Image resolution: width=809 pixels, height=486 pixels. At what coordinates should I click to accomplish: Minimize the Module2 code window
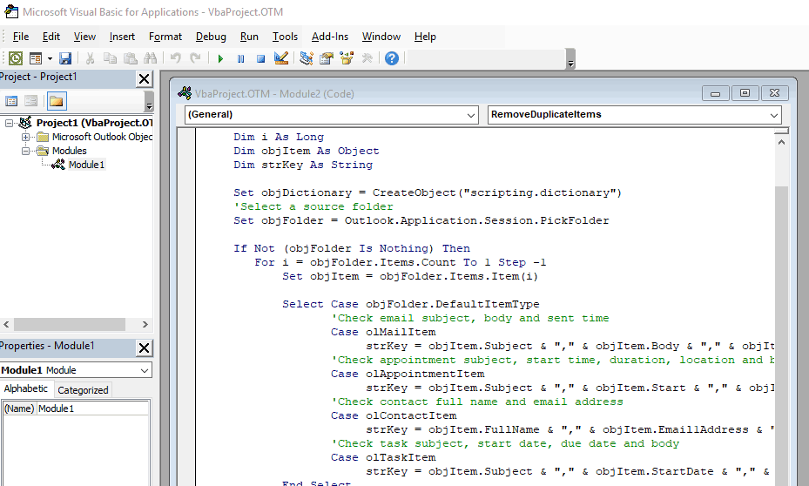coord(715,93)
